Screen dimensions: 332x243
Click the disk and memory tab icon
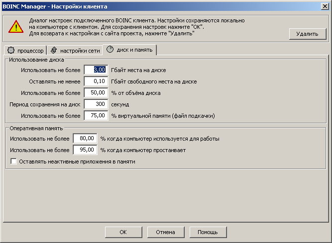click(110, 50)
